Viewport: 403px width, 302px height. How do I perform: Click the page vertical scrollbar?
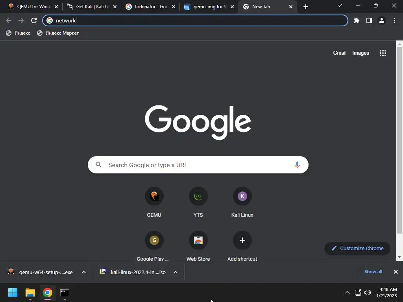pos(399,140)
